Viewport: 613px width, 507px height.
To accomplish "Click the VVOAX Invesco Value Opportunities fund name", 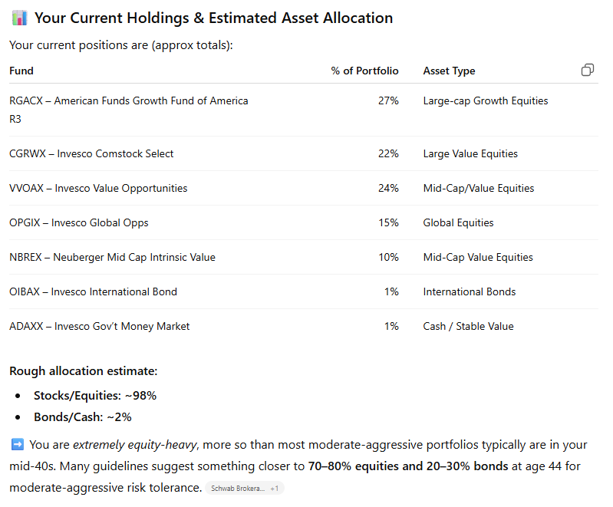I will 98,188.
